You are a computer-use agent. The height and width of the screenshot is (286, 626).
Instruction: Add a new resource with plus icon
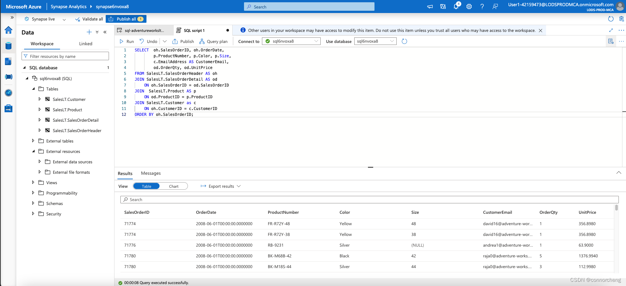pyautogui.click(x=89, y=32)
